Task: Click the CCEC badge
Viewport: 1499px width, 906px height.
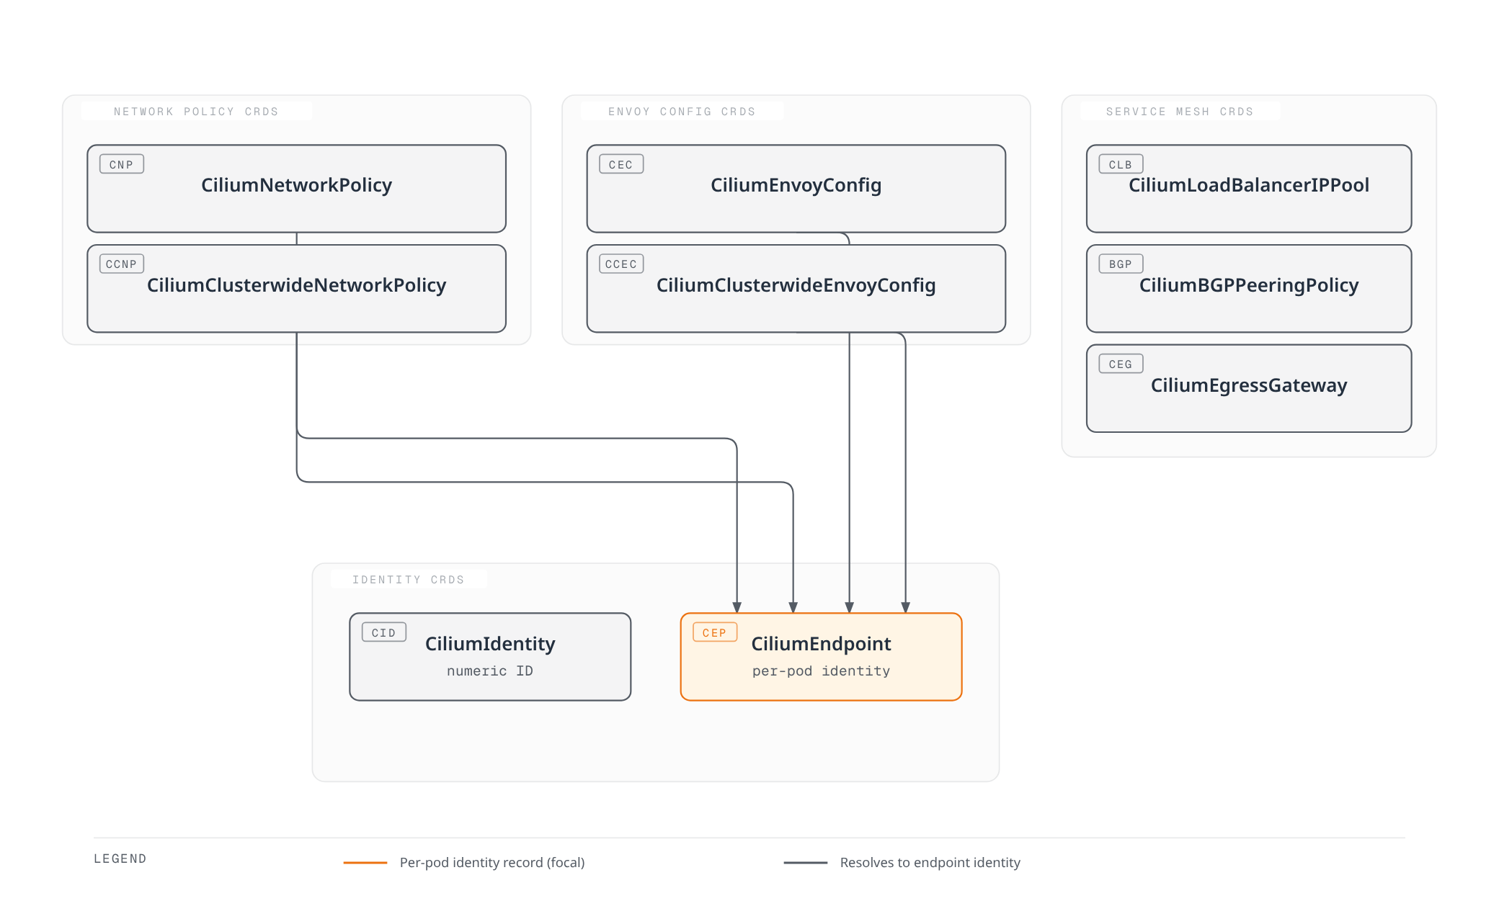Action: [621, 264]
